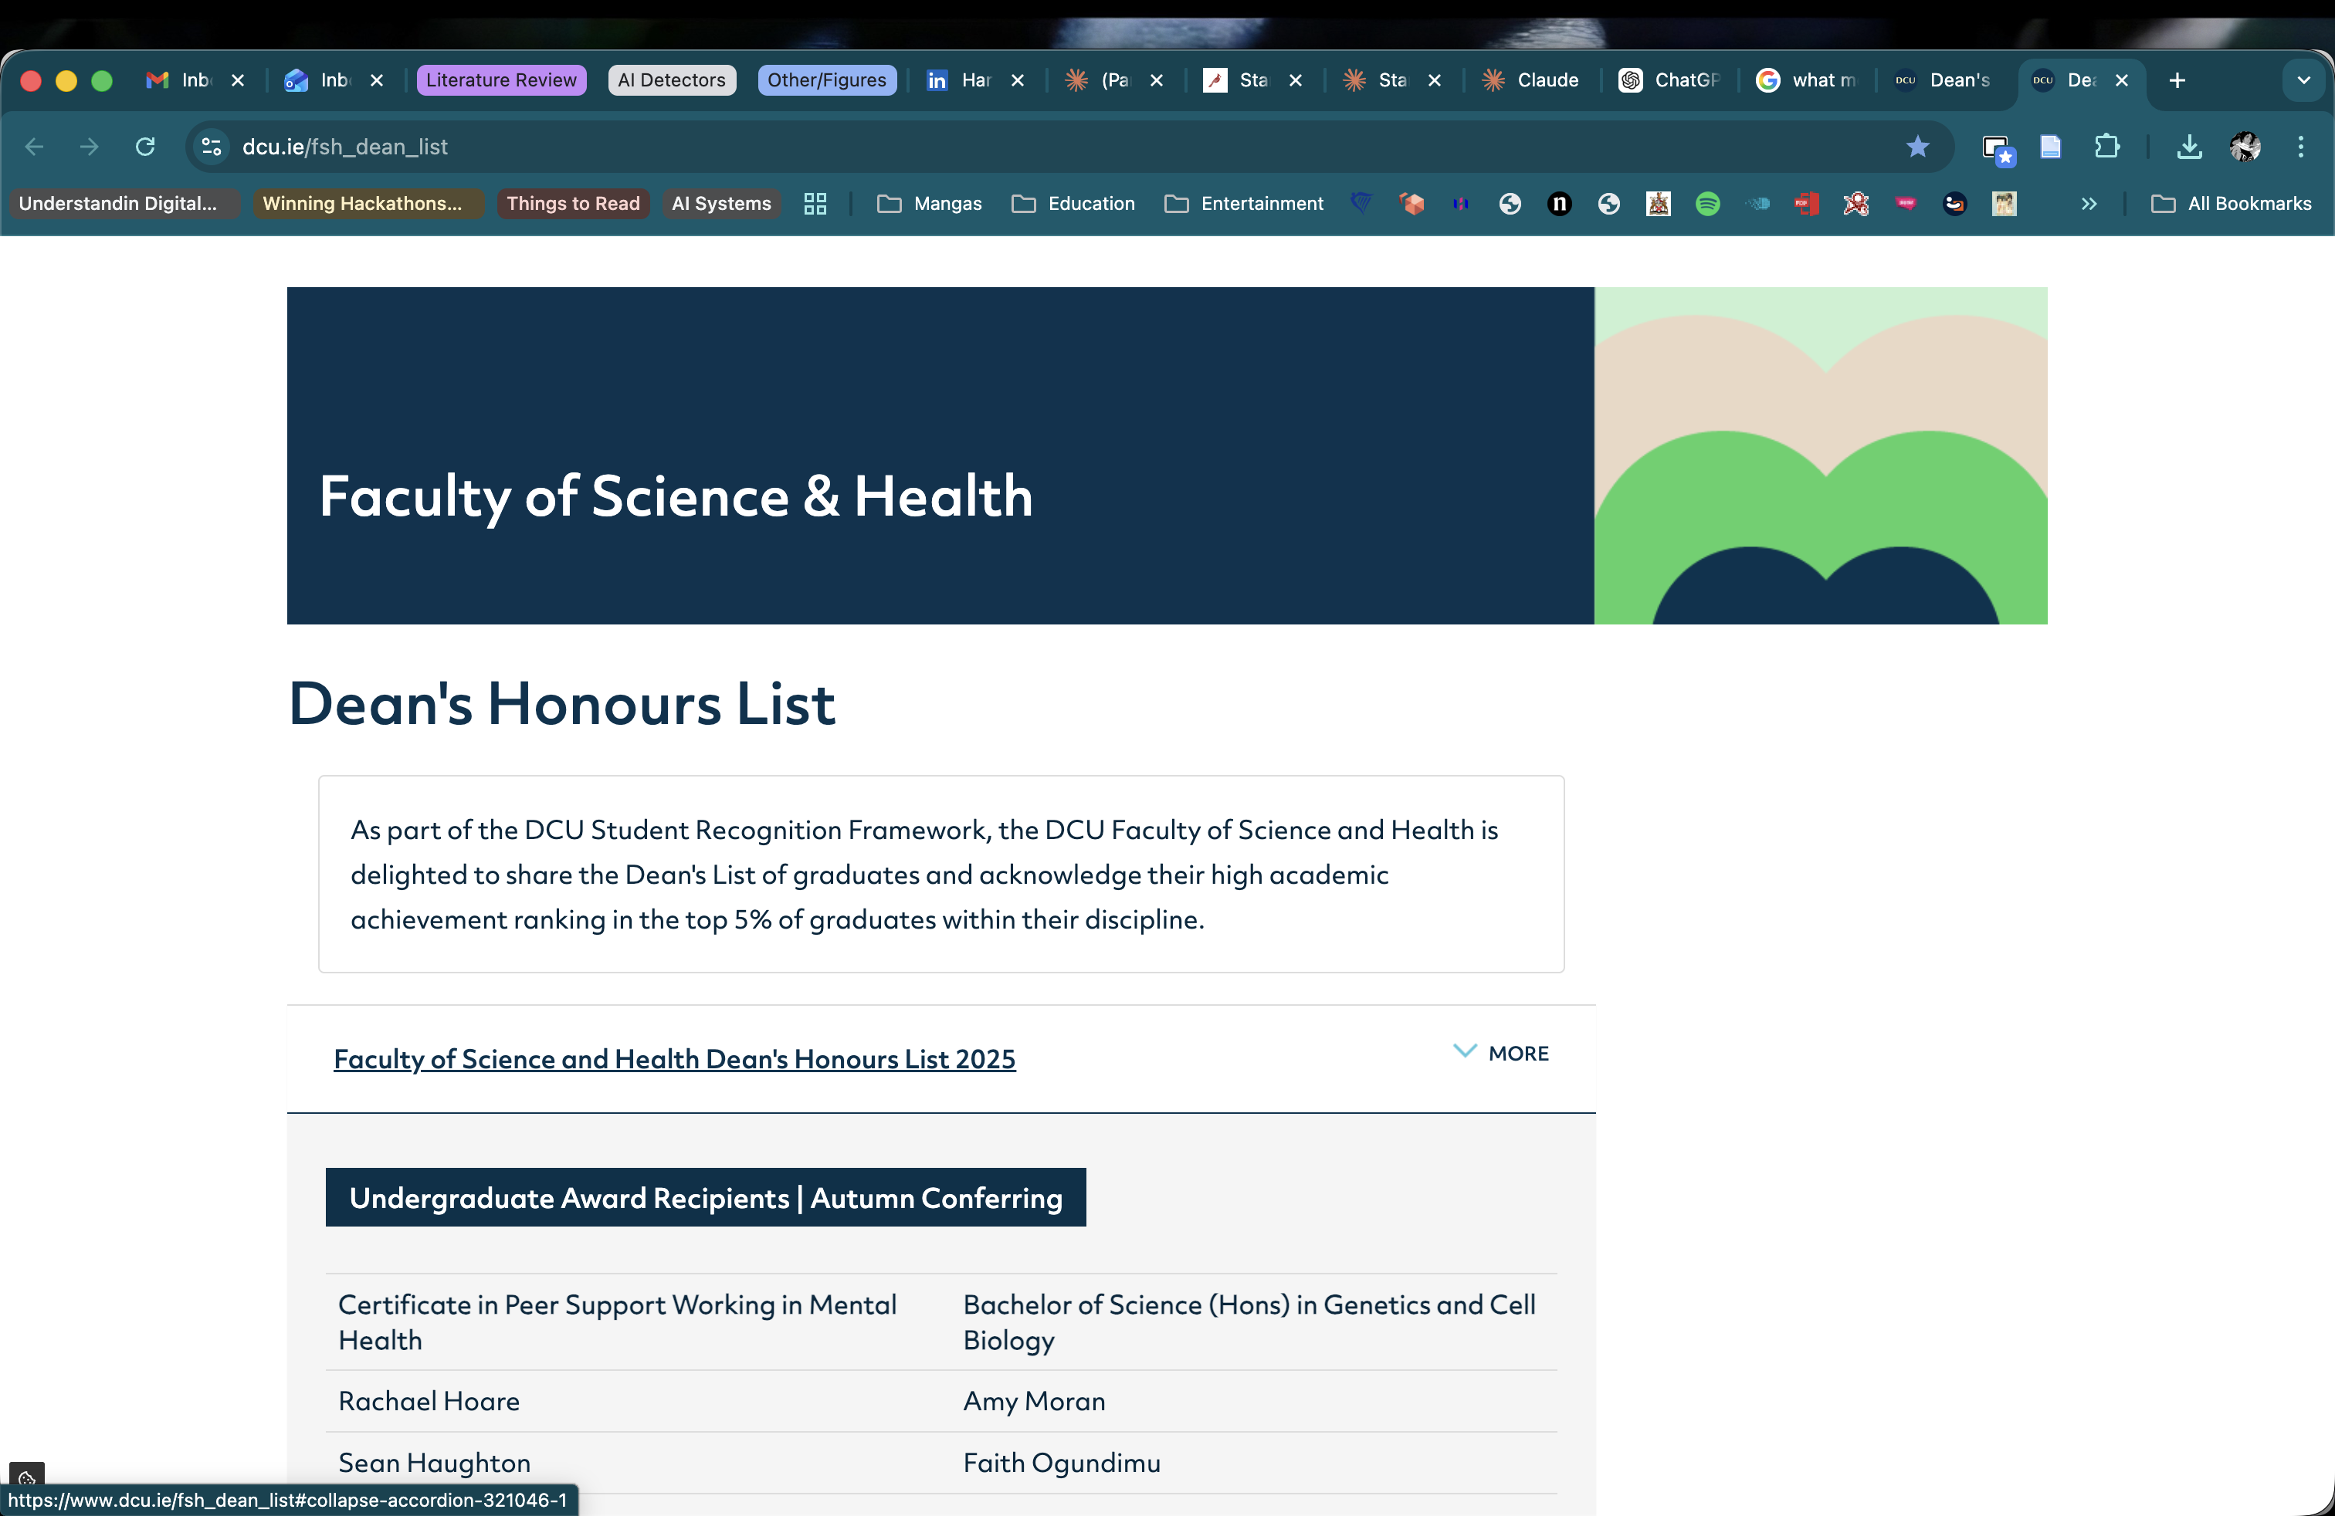Open the Things to Read bookmark
The height and width of the screenshot is (1516, 2335).
(573, 204)
